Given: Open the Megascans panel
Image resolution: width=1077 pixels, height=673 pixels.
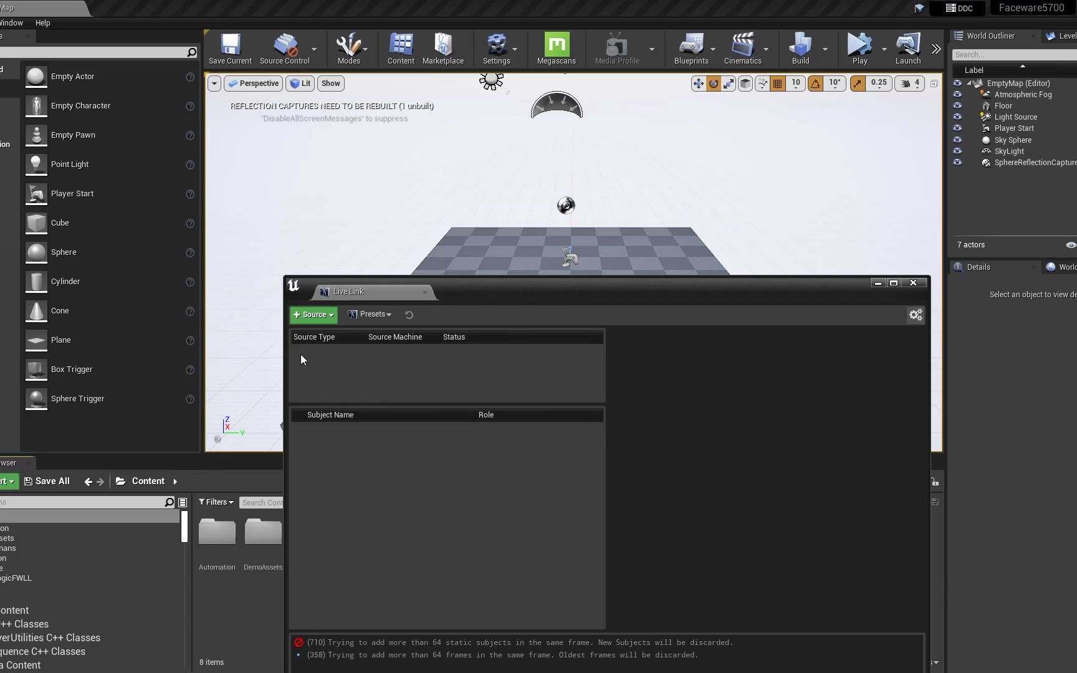Looking at the screenshot, I should (x=555, y=49).
